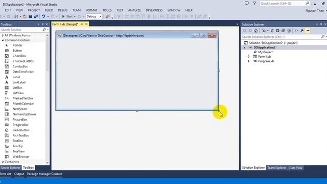The width and height of the screenshot is (327, 184).
Task: Click the Find in Files toolbar icon
Action: [108, 16]
